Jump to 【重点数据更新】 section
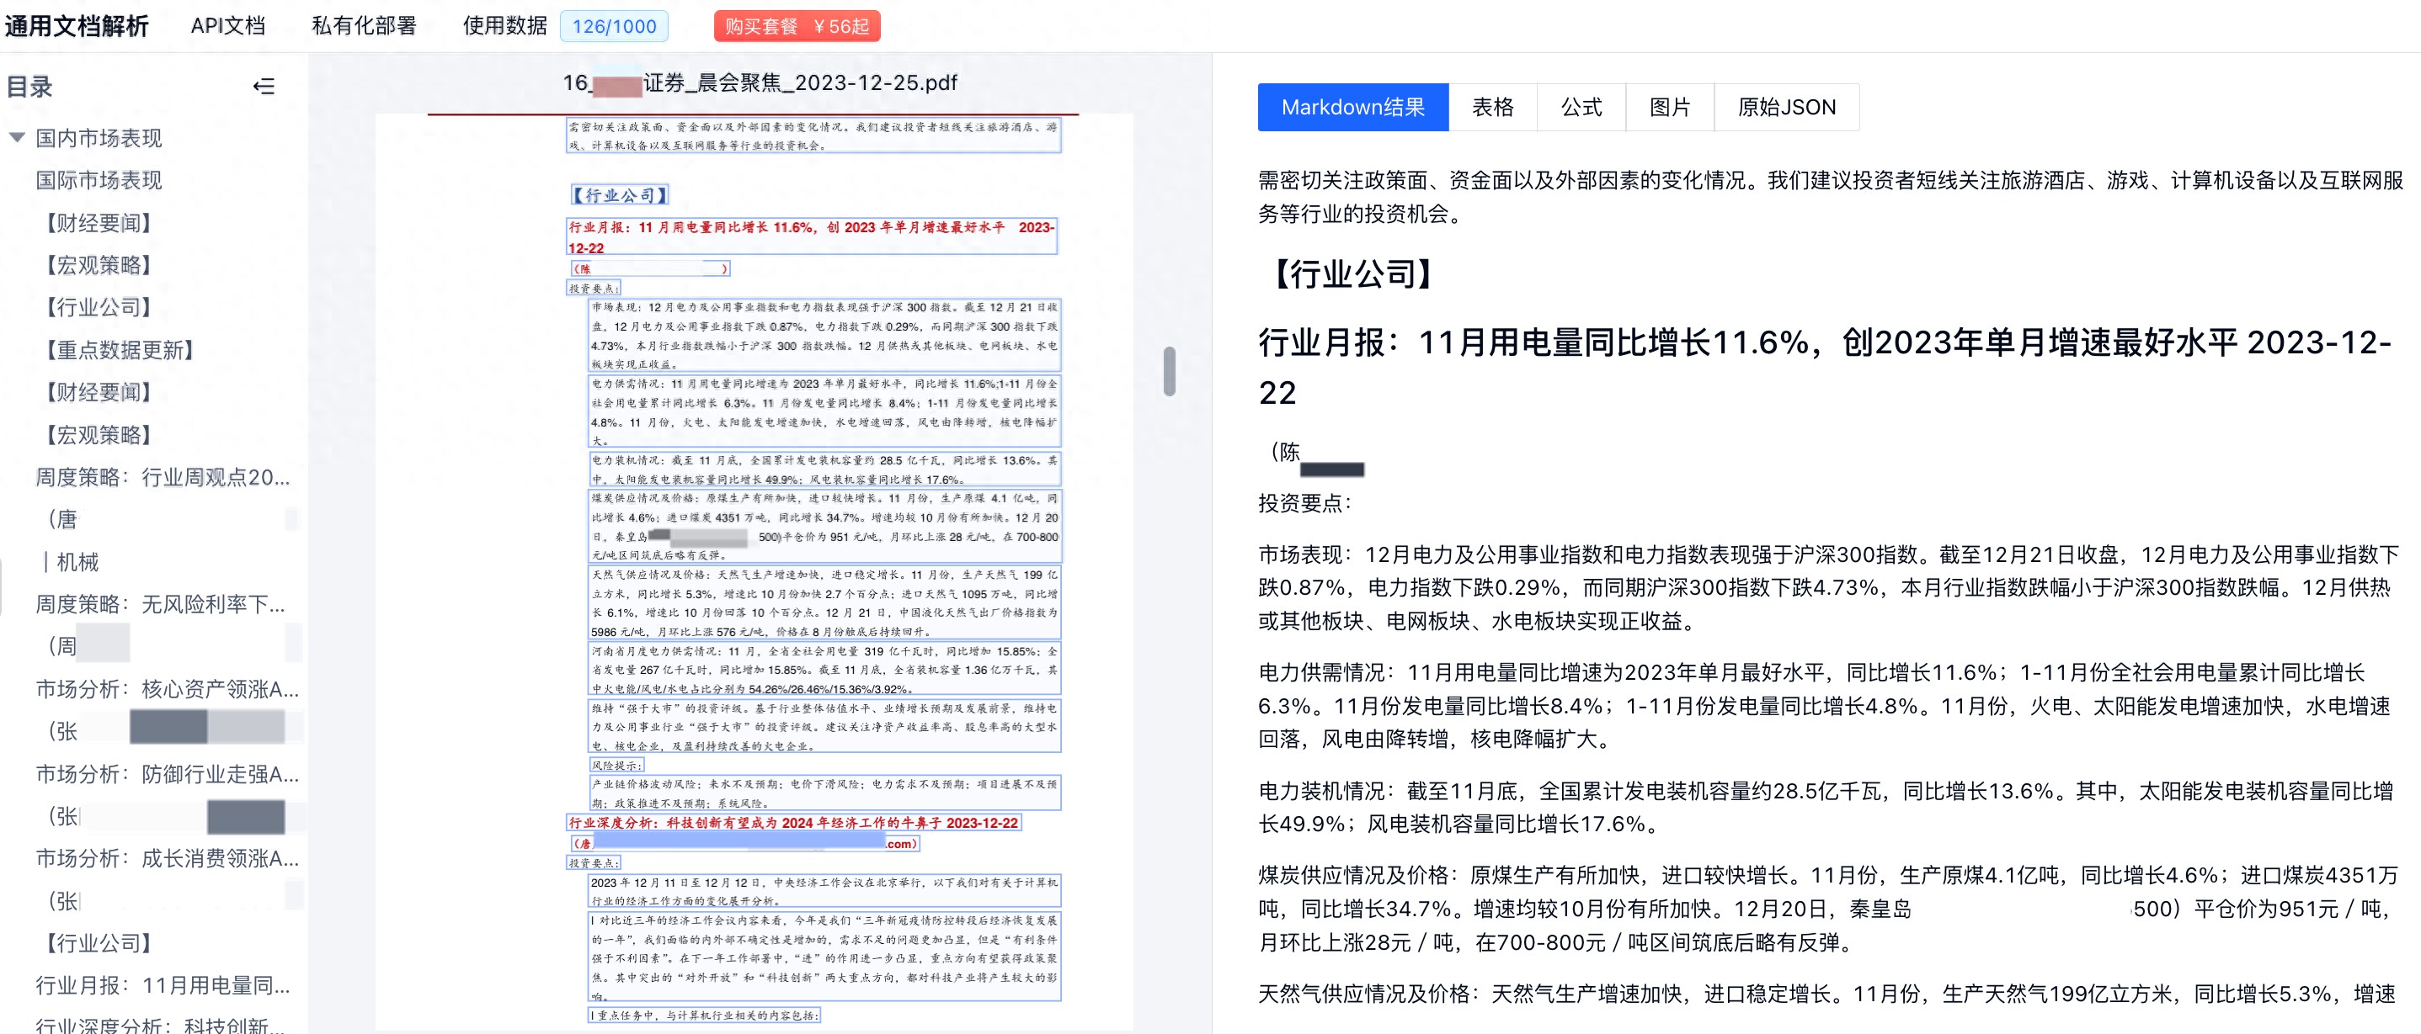This screenshot has width=2421, height=1034. click(120, 350)
